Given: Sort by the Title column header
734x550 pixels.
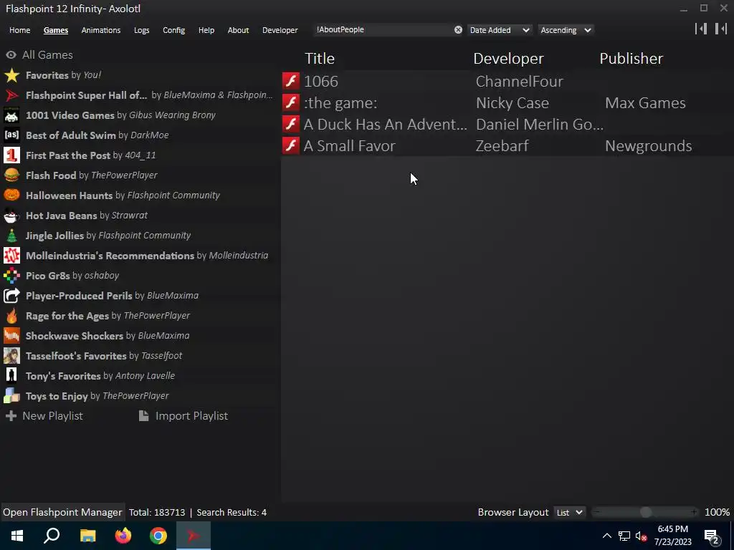Looking at the screenshot, I should tap(320, 59).
